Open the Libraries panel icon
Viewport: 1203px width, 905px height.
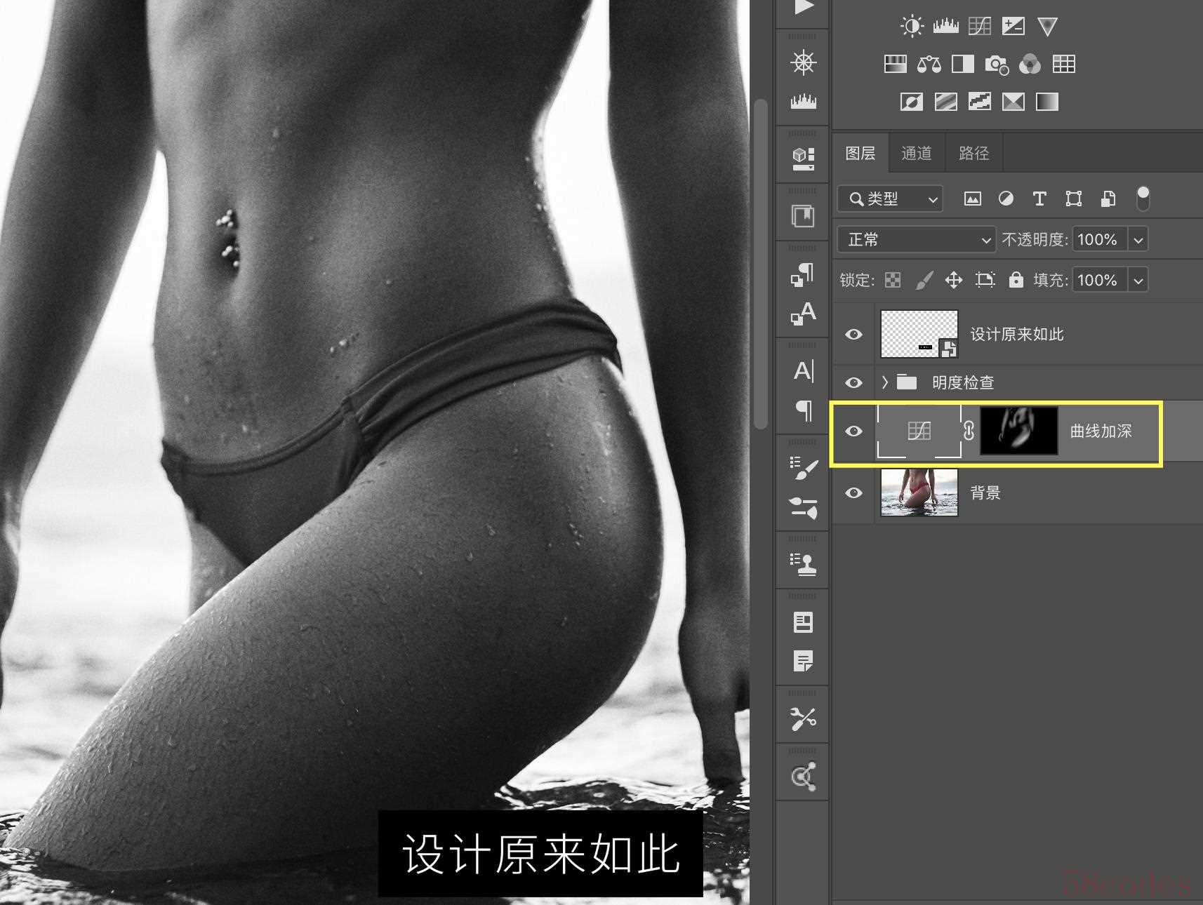pos(804,216)
